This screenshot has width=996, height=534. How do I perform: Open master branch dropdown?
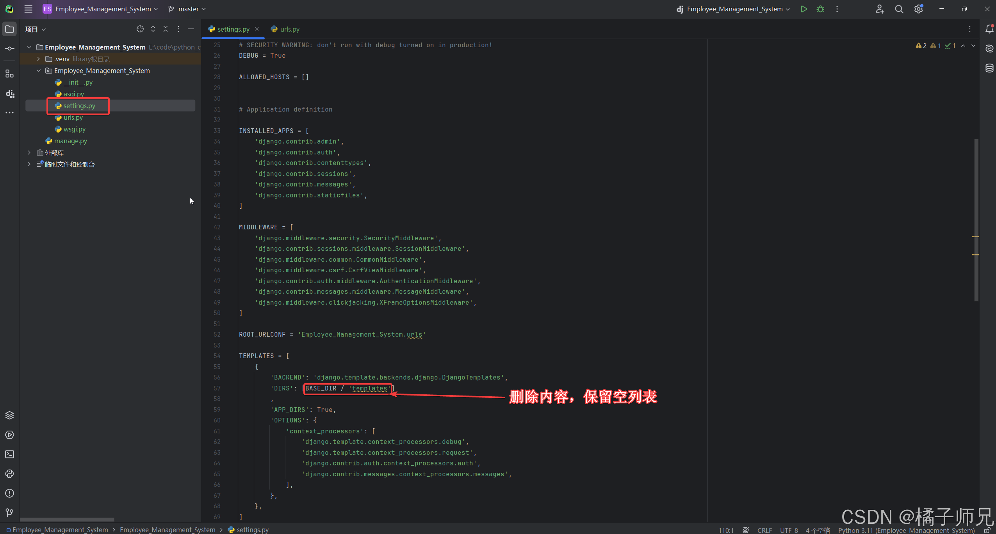click(x=187, y=9)
